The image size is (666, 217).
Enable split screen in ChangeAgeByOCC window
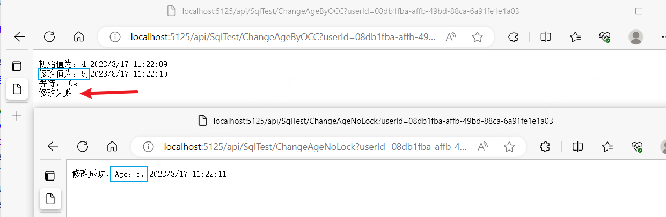tap(546, 37)
